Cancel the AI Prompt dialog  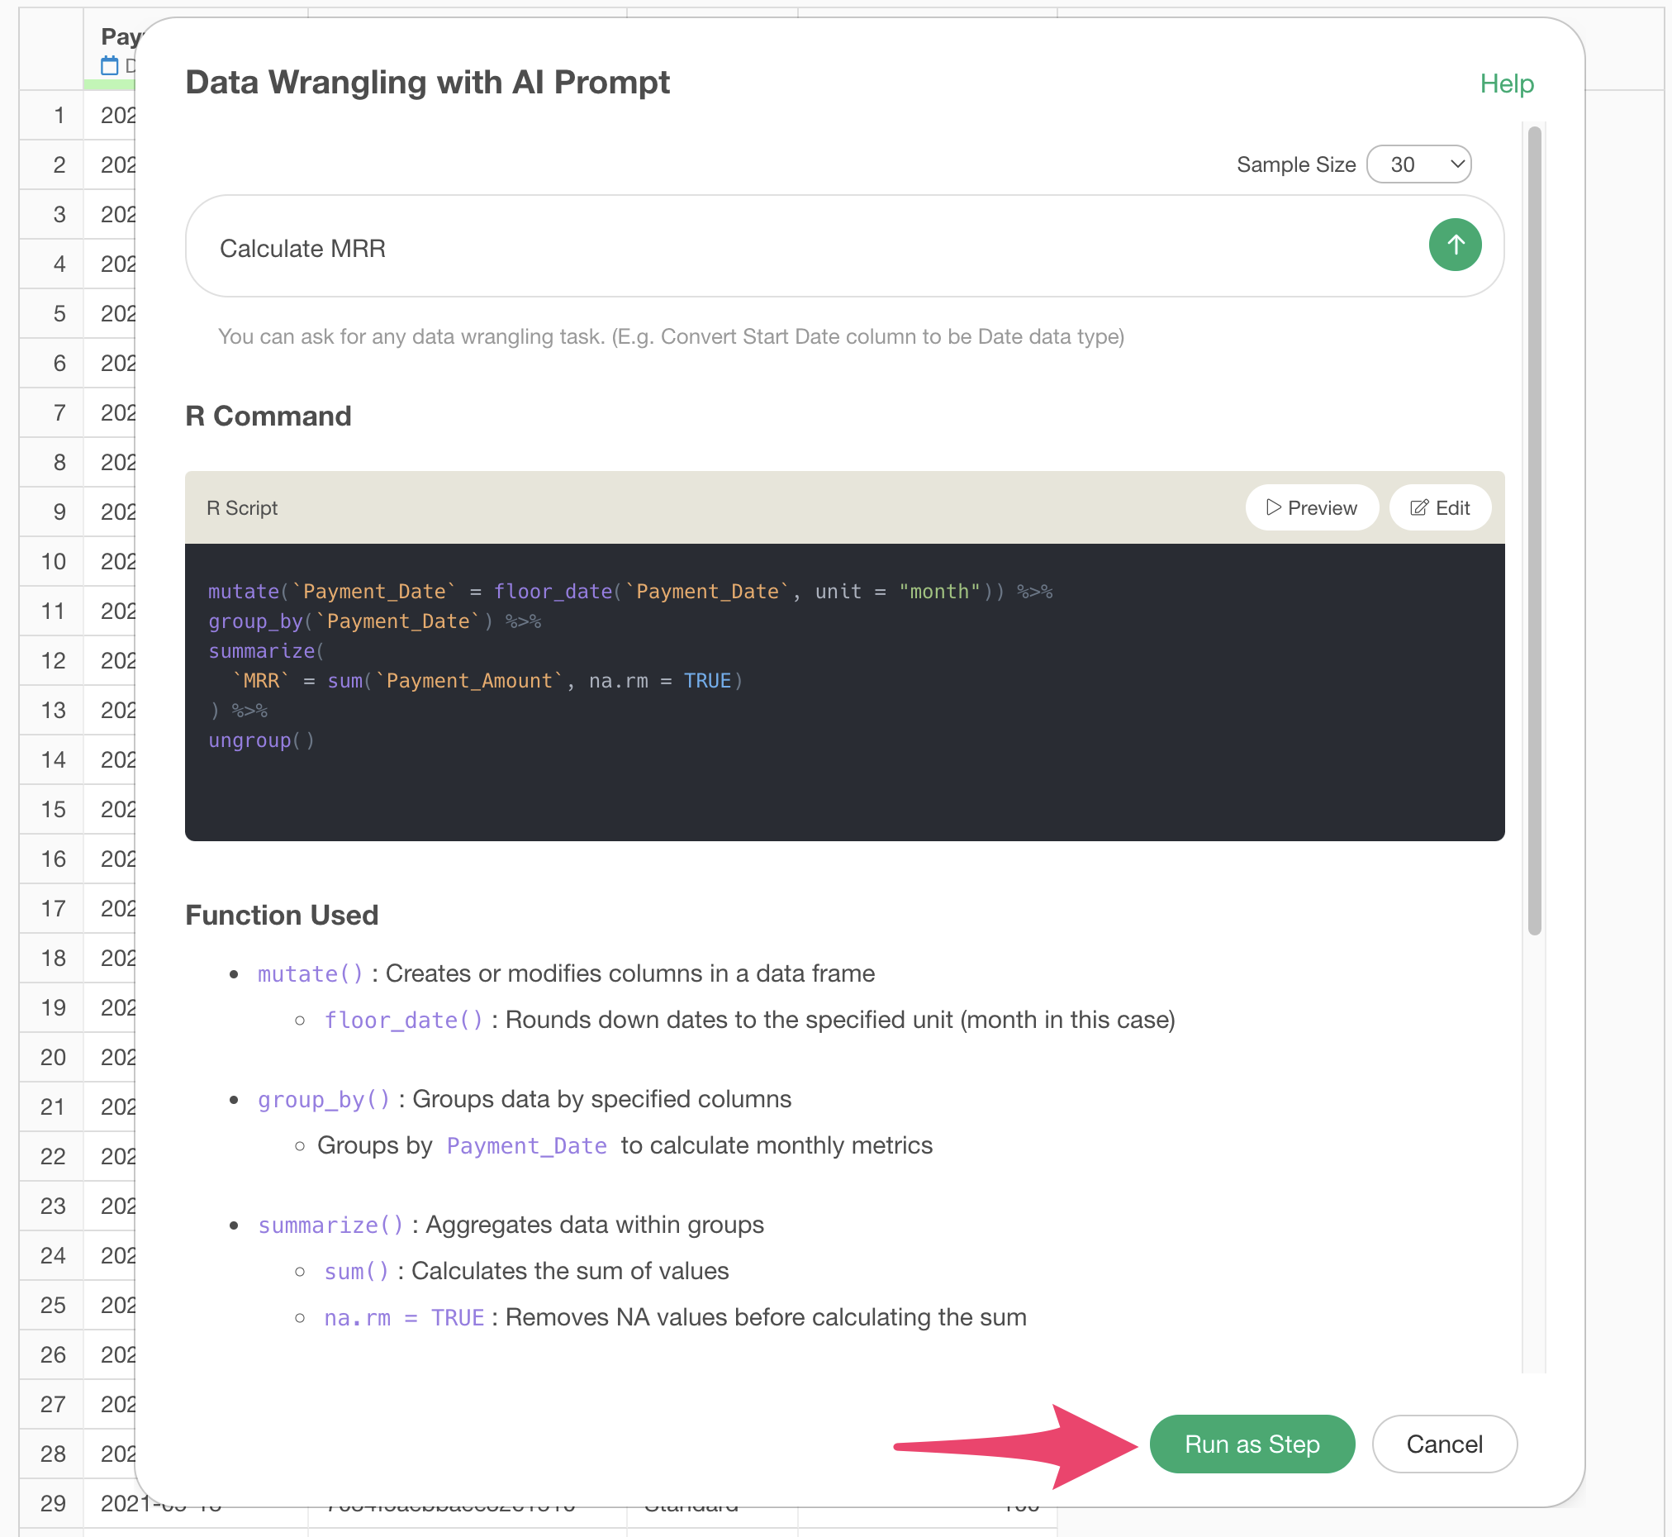pos(1443,1444)
